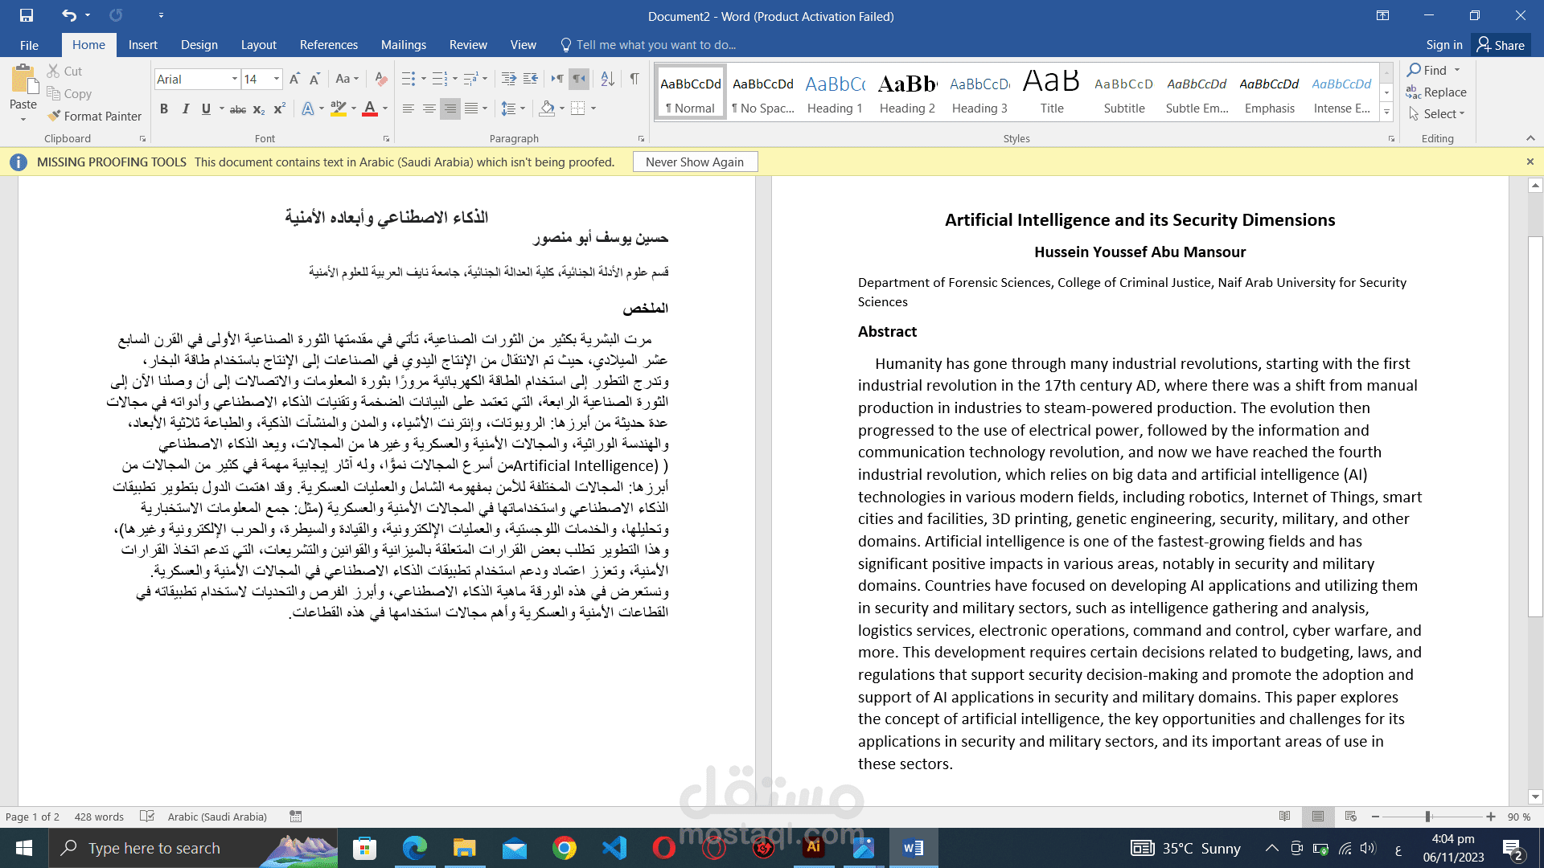Apply the red font color

[370, 108]
